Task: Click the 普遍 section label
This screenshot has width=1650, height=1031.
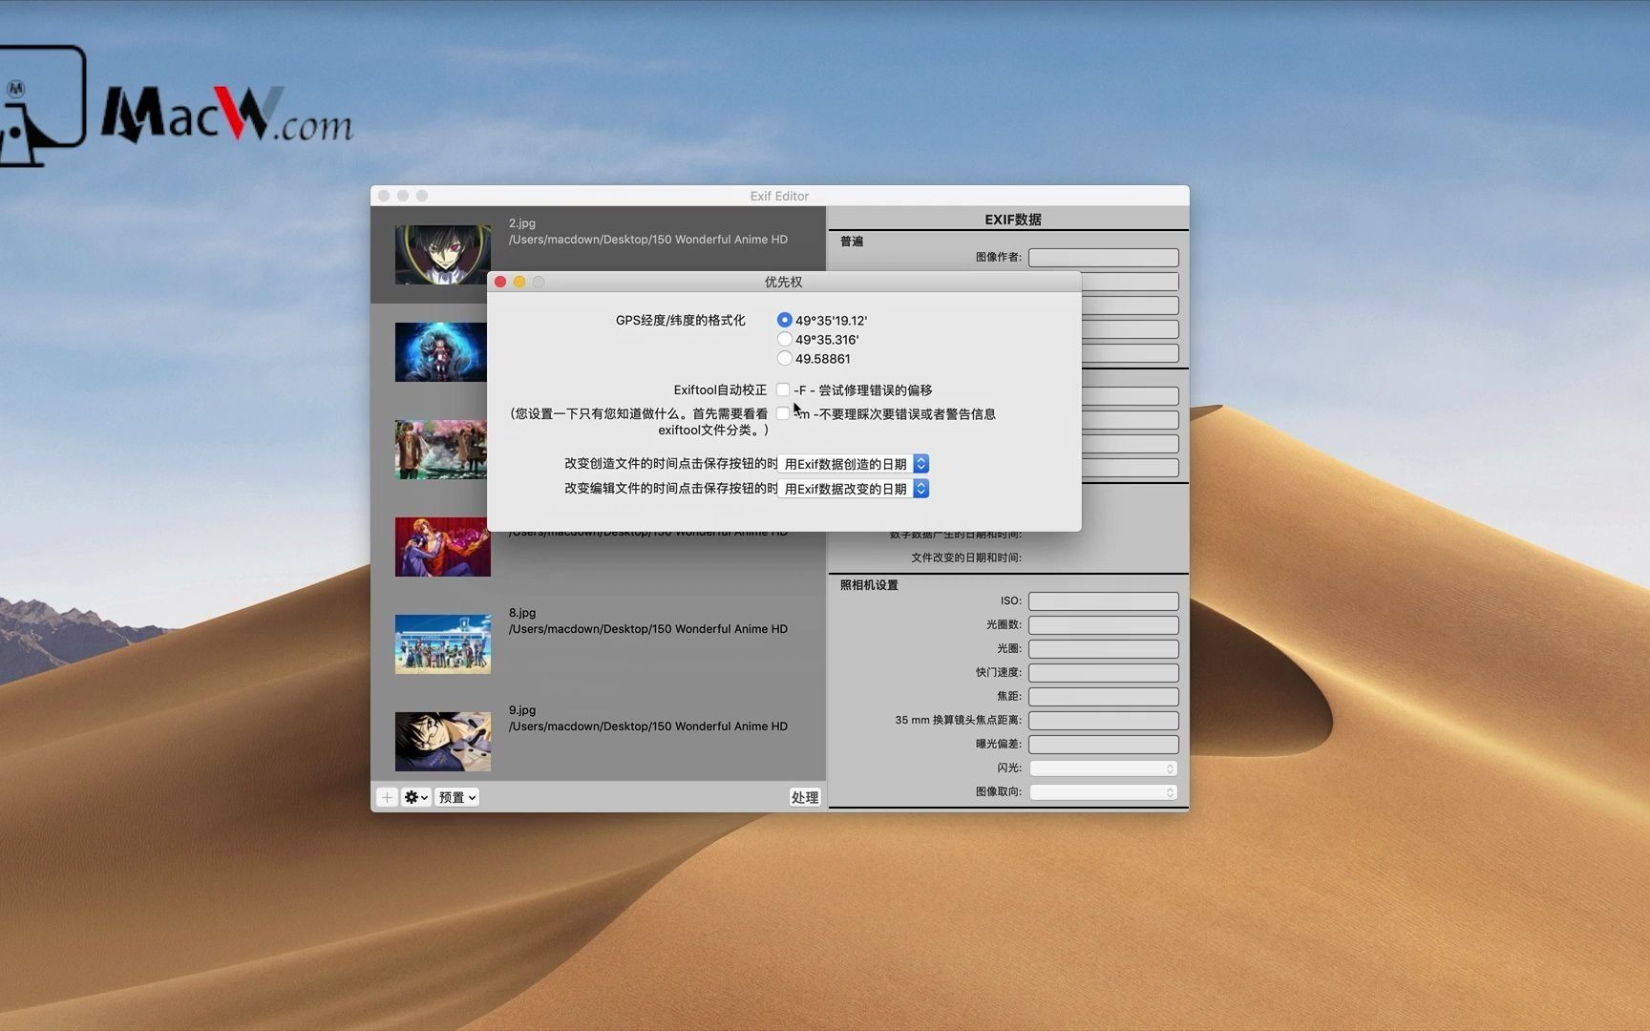Action: (852, 242)
